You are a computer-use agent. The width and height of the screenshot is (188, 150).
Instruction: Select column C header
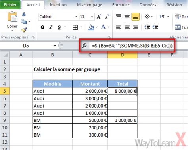(x=90, y=55)
